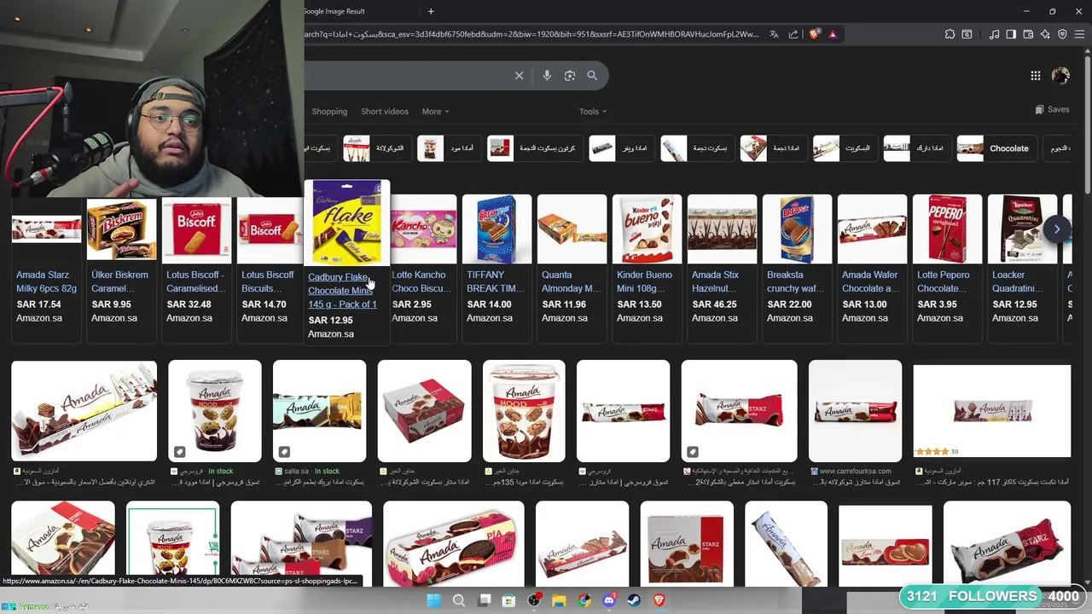Screen dimensions: 1092x614
Task: Open the browser hamburger main menu
Action: coord(1079,34)
